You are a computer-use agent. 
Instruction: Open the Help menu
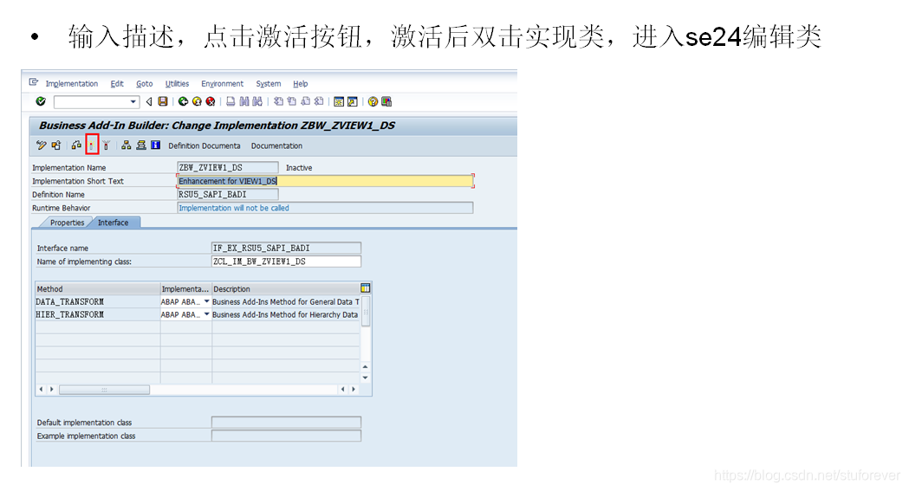click(x=301, y=83)
